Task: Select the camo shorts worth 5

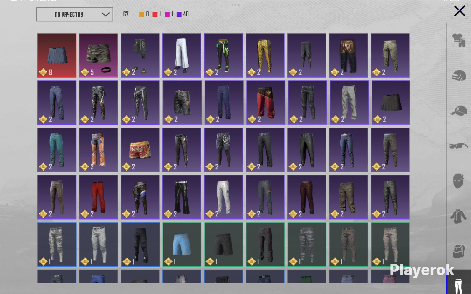Action: [x=98, y=55]
